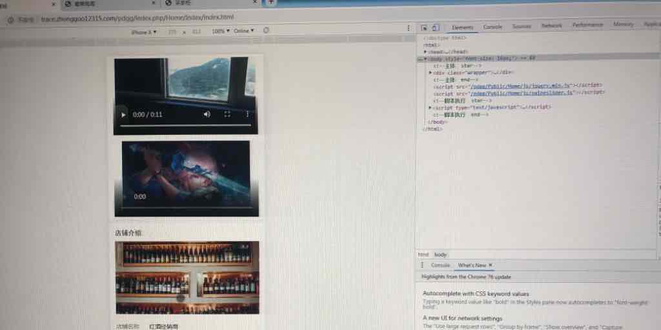Open the device toolbar three-dot menu

click(x=408, y=28)
